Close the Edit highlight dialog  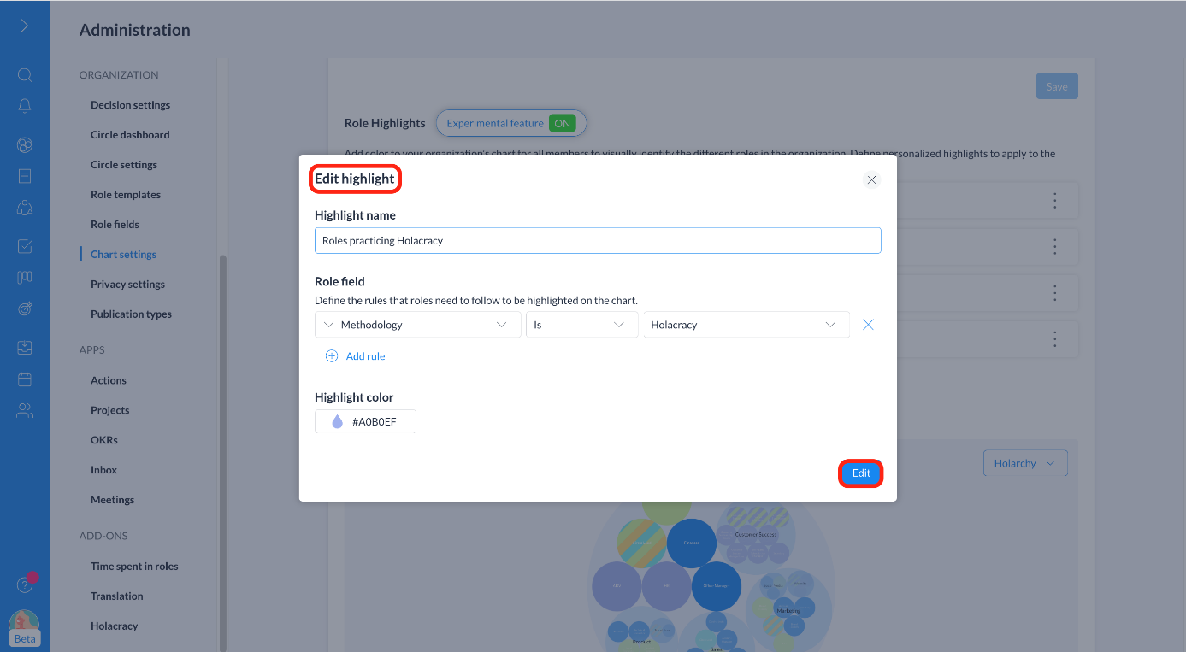[x=871, y=179]
